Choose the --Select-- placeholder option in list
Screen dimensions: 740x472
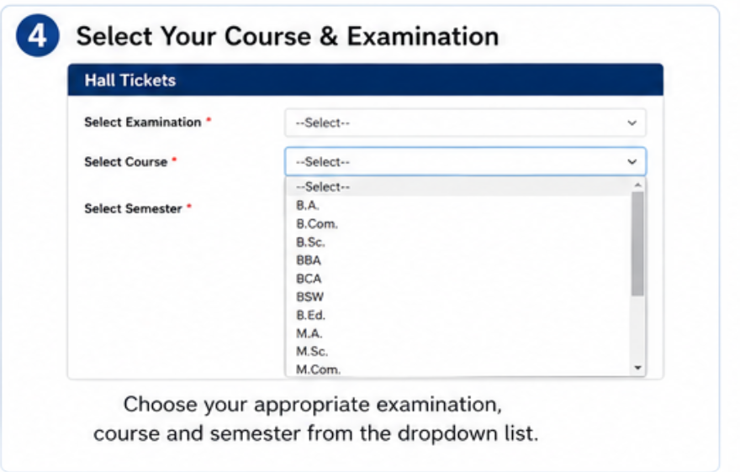tap(459, 186)
